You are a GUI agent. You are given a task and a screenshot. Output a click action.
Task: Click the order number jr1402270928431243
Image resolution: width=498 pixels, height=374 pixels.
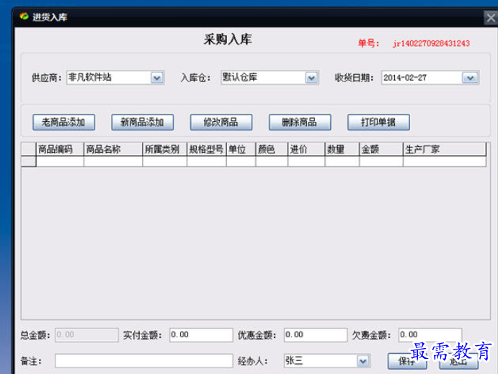coord(431,43)
